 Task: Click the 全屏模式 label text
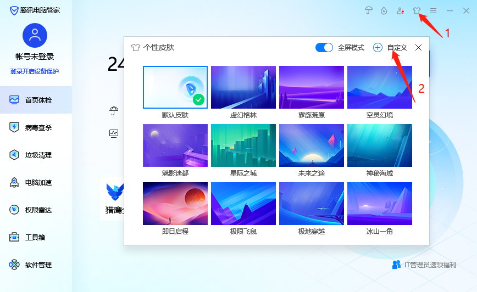pos(351,48)
